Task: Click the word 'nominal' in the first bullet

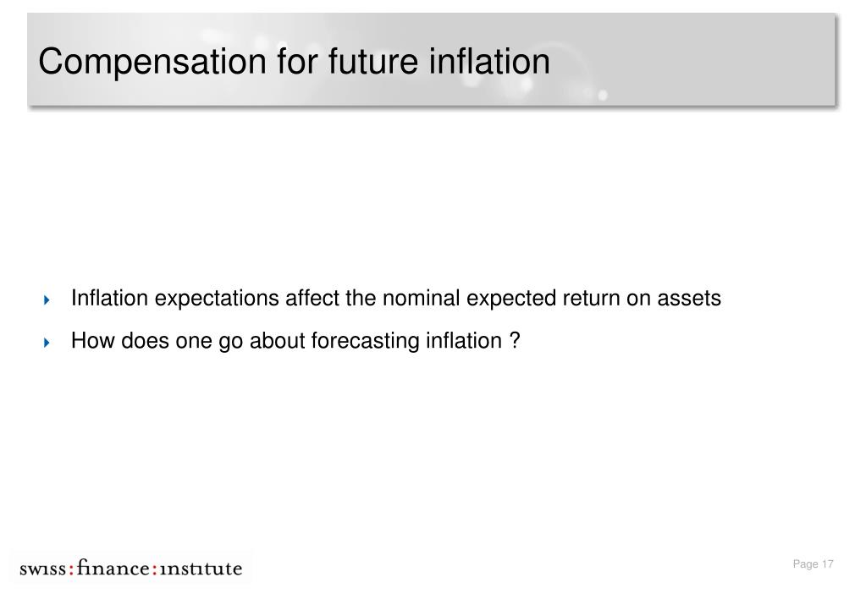Action: coord(421,298)
